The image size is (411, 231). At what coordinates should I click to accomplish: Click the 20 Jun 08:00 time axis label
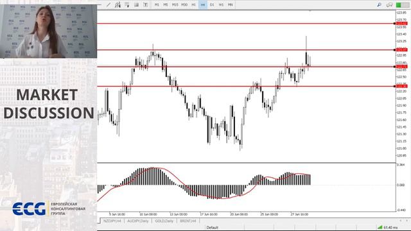239,214
